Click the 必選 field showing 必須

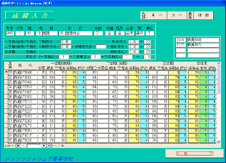pos(130,33)
